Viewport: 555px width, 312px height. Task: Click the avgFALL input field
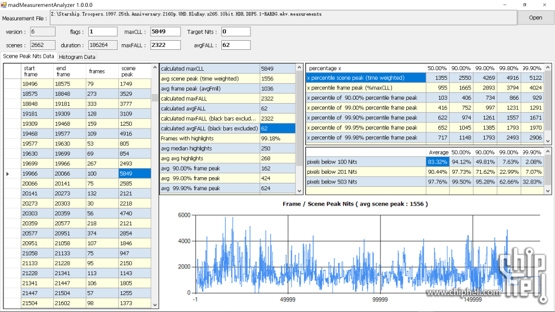pos(236,45)
